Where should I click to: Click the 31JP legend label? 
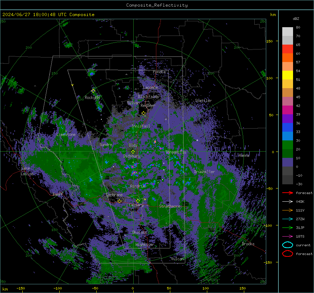pyautogui.click(x=300, y=228)
